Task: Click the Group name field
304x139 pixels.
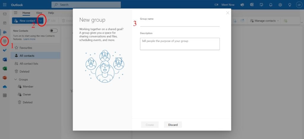Action: 180,24
